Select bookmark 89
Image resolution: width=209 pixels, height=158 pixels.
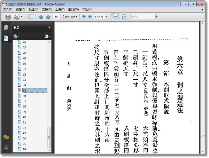[24, 112]
